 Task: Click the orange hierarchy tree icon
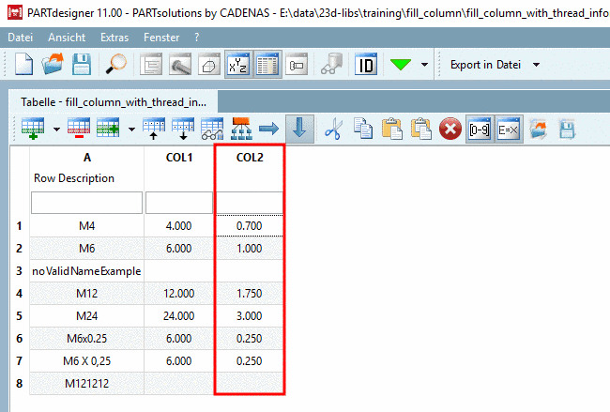(x=241, y=129)
